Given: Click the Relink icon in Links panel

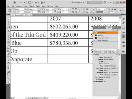Looking at the screenshot, I should point(109,52).
